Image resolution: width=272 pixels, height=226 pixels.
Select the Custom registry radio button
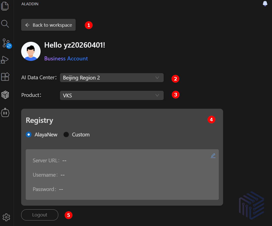(x=66, y=135)
